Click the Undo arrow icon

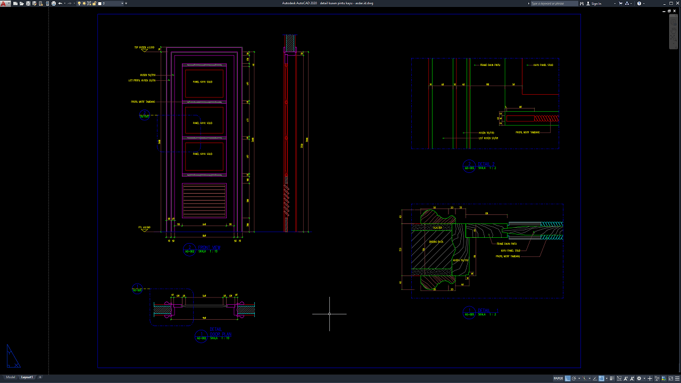[x=60, y=3]
